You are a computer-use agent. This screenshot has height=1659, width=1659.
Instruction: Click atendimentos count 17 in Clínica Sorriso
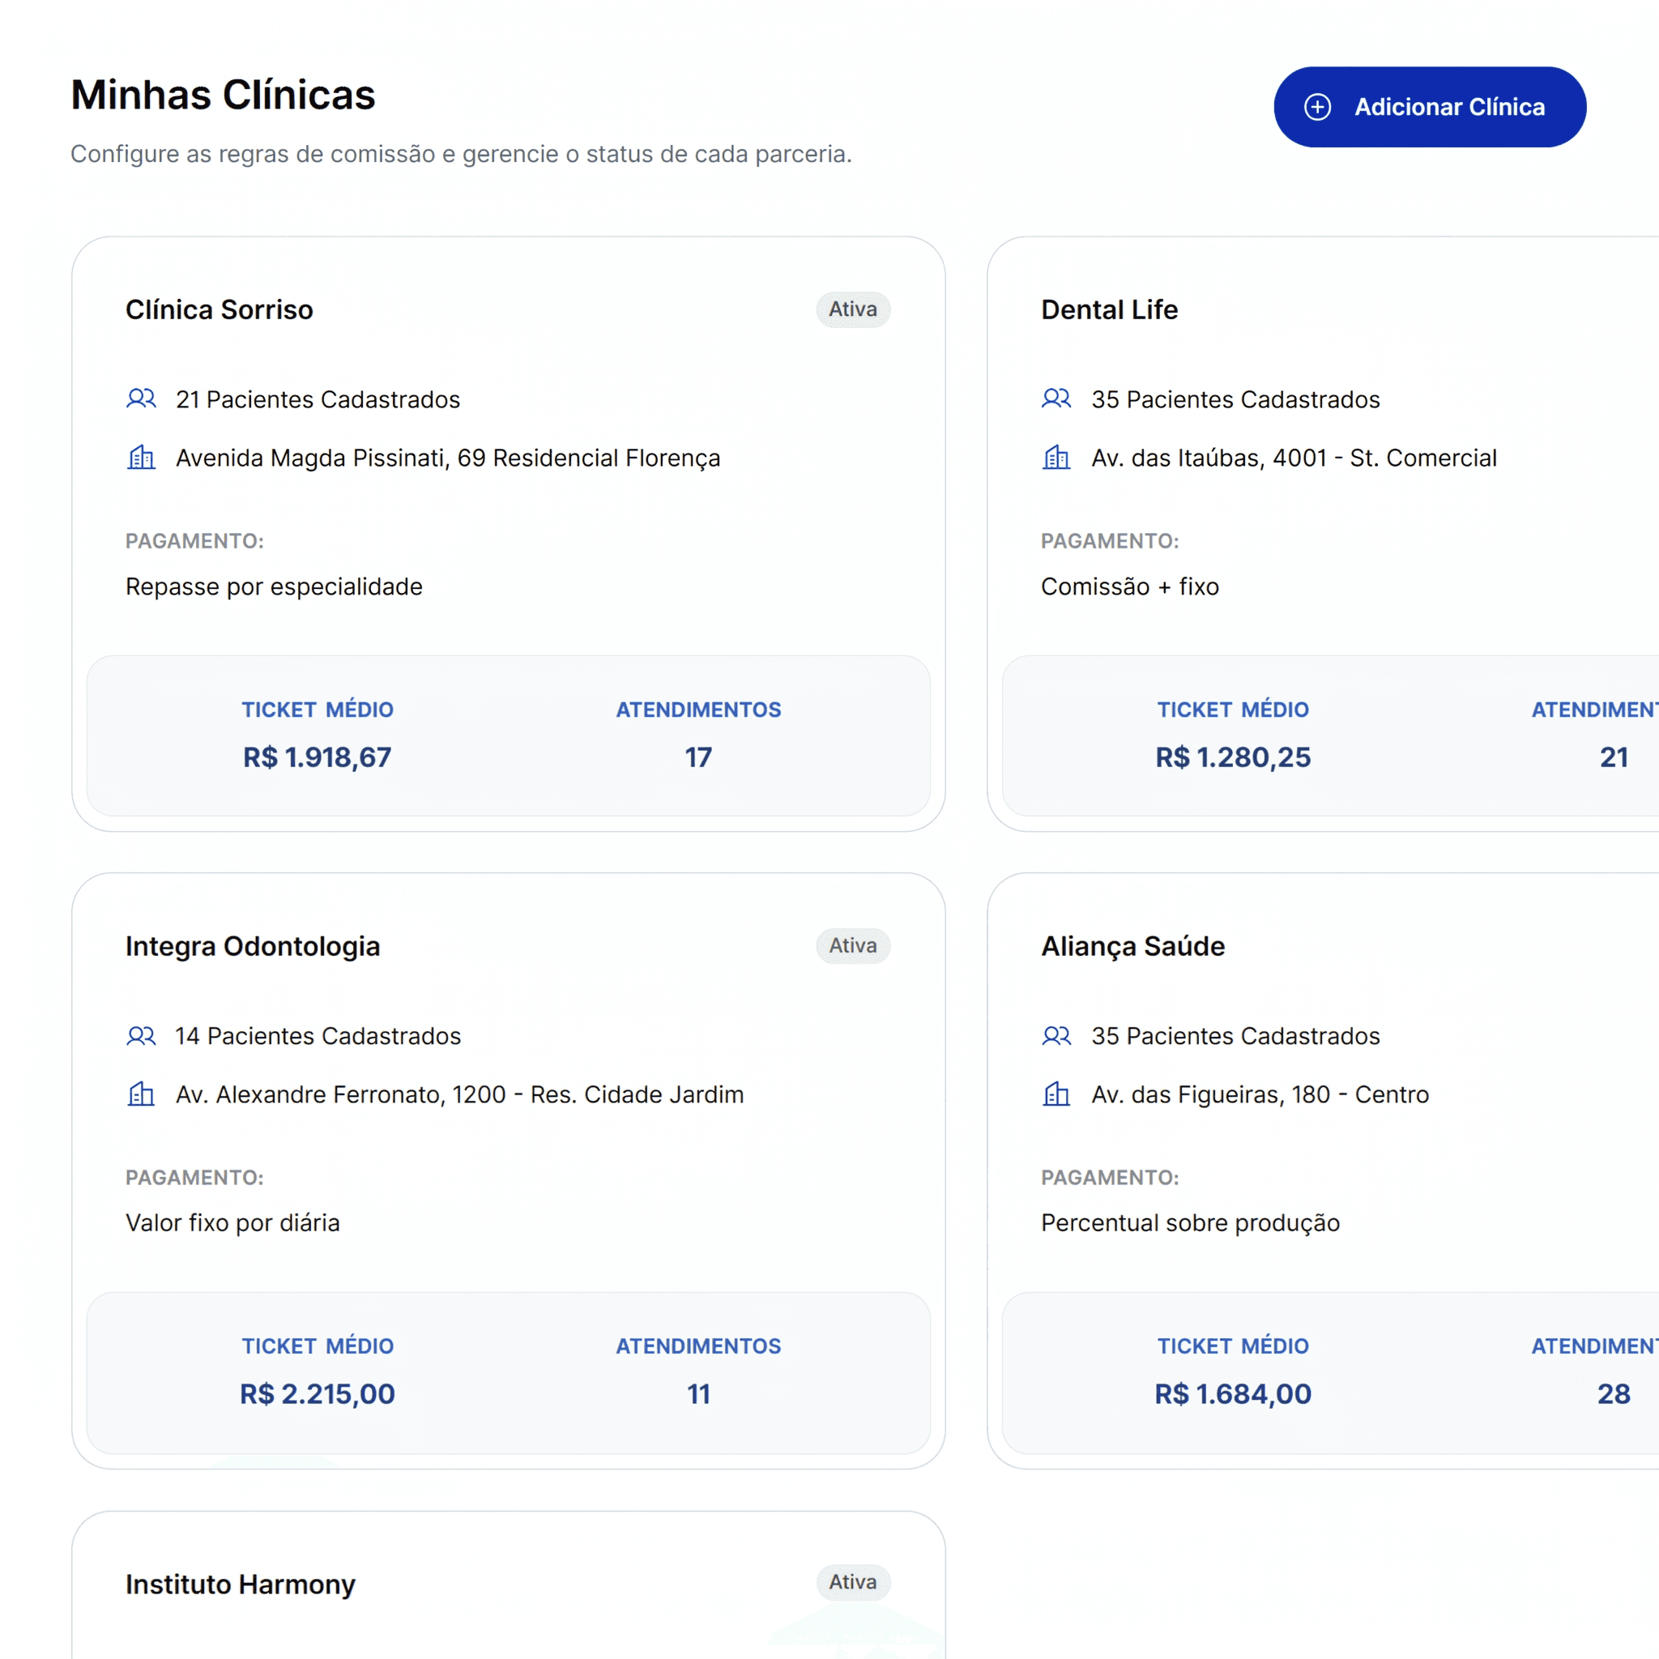698,757
